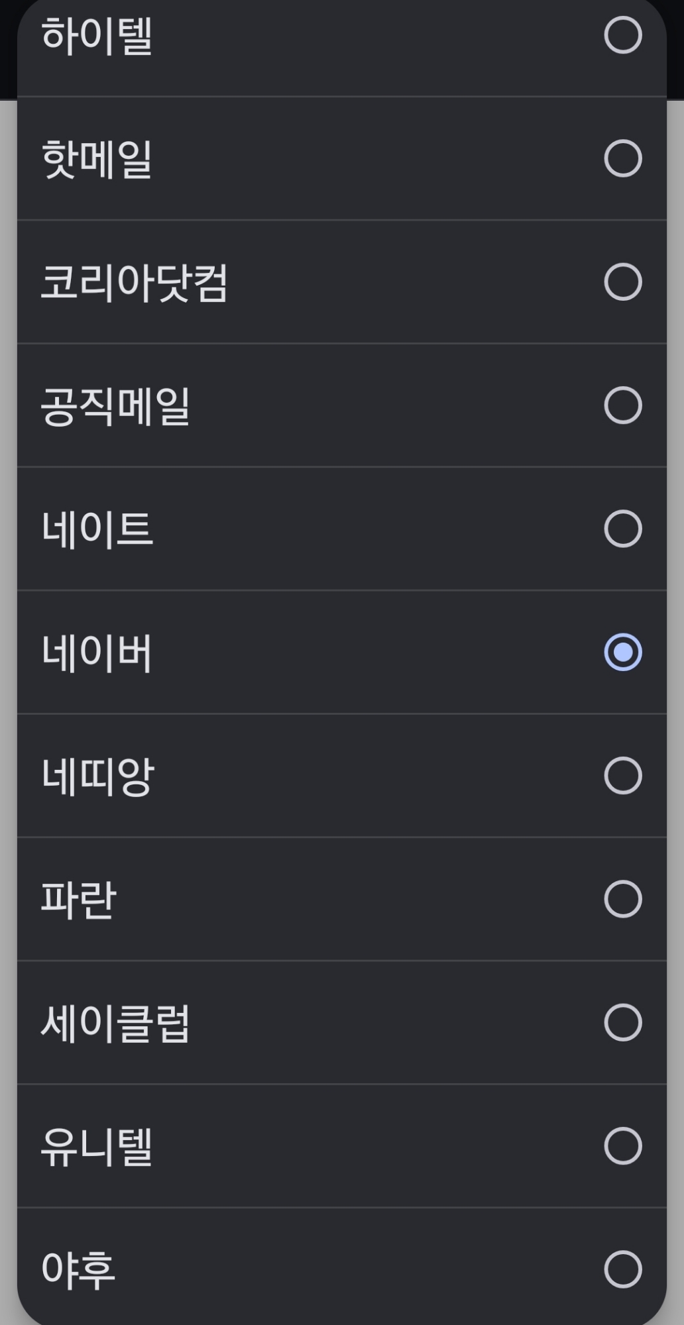
Task: Choose 코리아닷컴 label in the list
Action: pyautogui.click(x=135, y=283)
